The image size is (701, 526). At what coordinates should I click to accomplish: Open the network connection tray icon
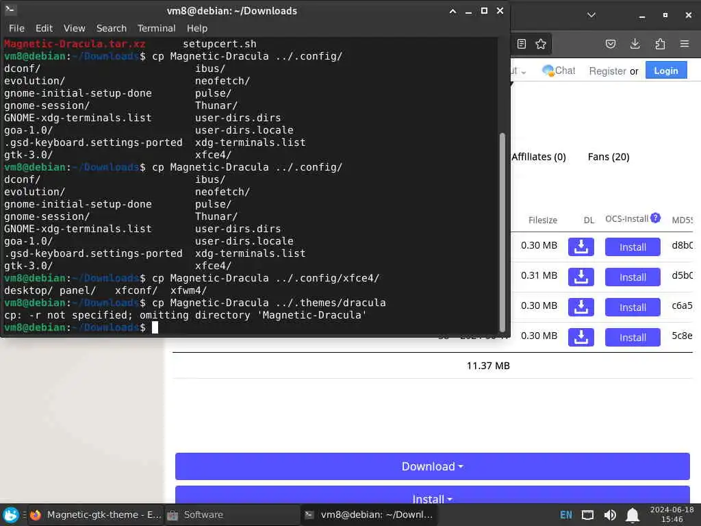587,515
